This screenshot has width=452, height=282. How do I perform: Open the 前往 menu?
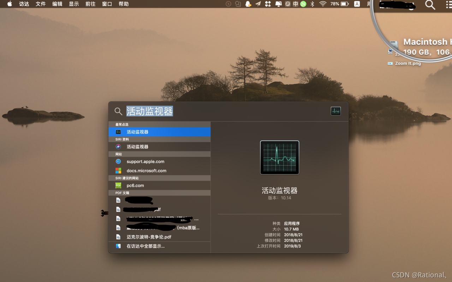[90, 4]
